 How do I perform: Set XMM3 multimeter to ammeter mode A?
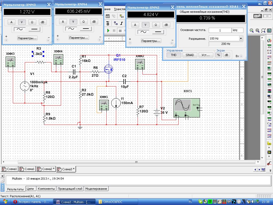tap(11, 22)
